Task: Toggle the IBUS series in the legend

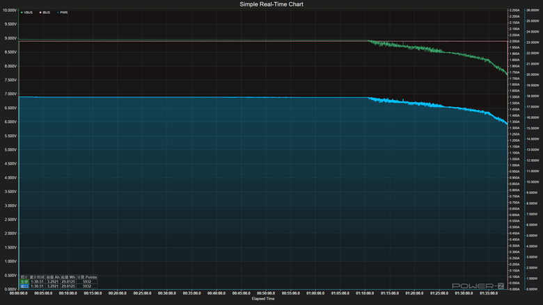Action: coord(45,13)
